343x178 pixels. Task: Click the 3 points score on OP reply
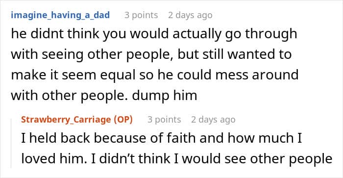(x=164, y=120)
